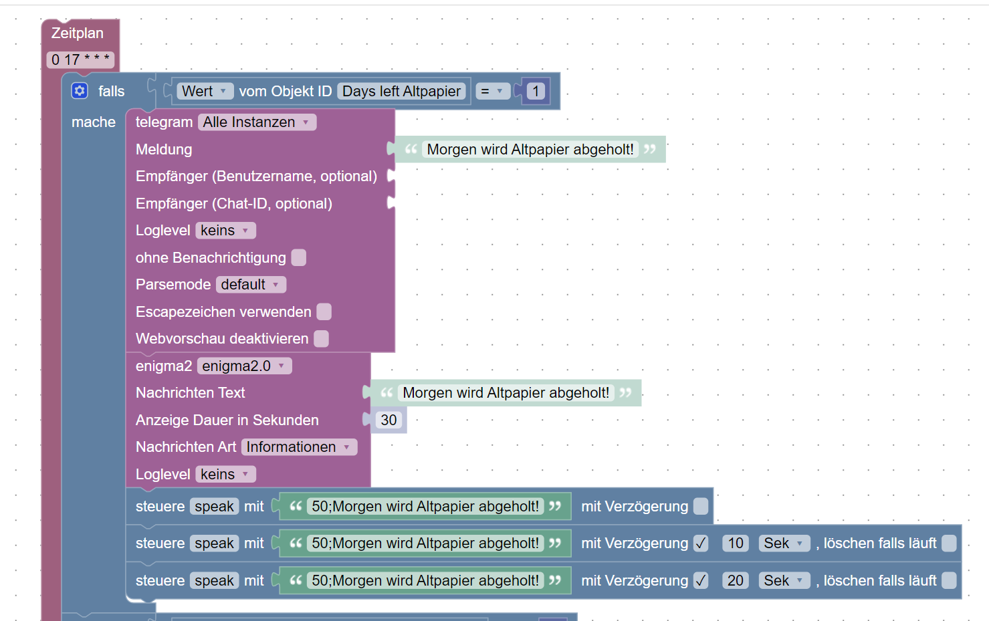Select speak object in 20 Sek steuere block

pyautogui.click(x=214, y=581)
